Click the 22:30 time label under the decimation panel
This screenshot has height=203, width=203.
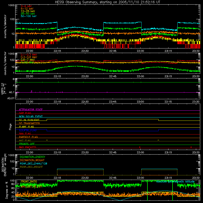click(85, 178)
